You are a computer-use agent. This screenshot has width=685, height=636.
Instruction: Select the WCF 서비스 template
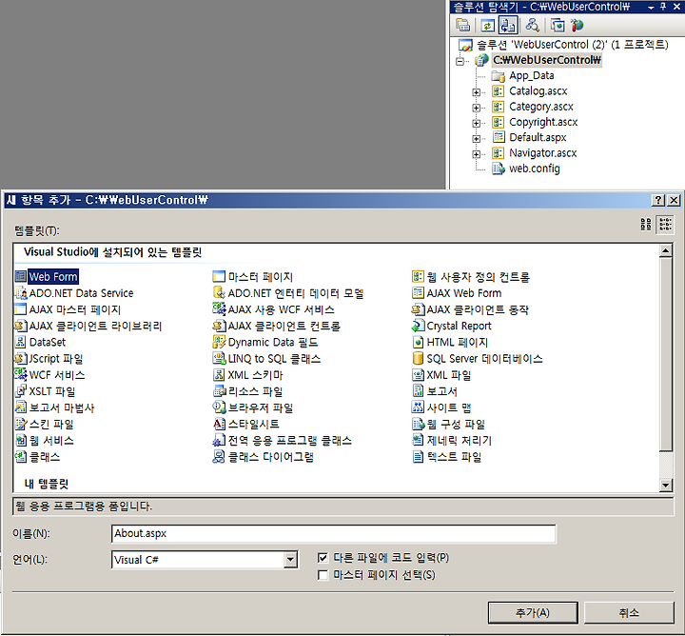point(49,375)
